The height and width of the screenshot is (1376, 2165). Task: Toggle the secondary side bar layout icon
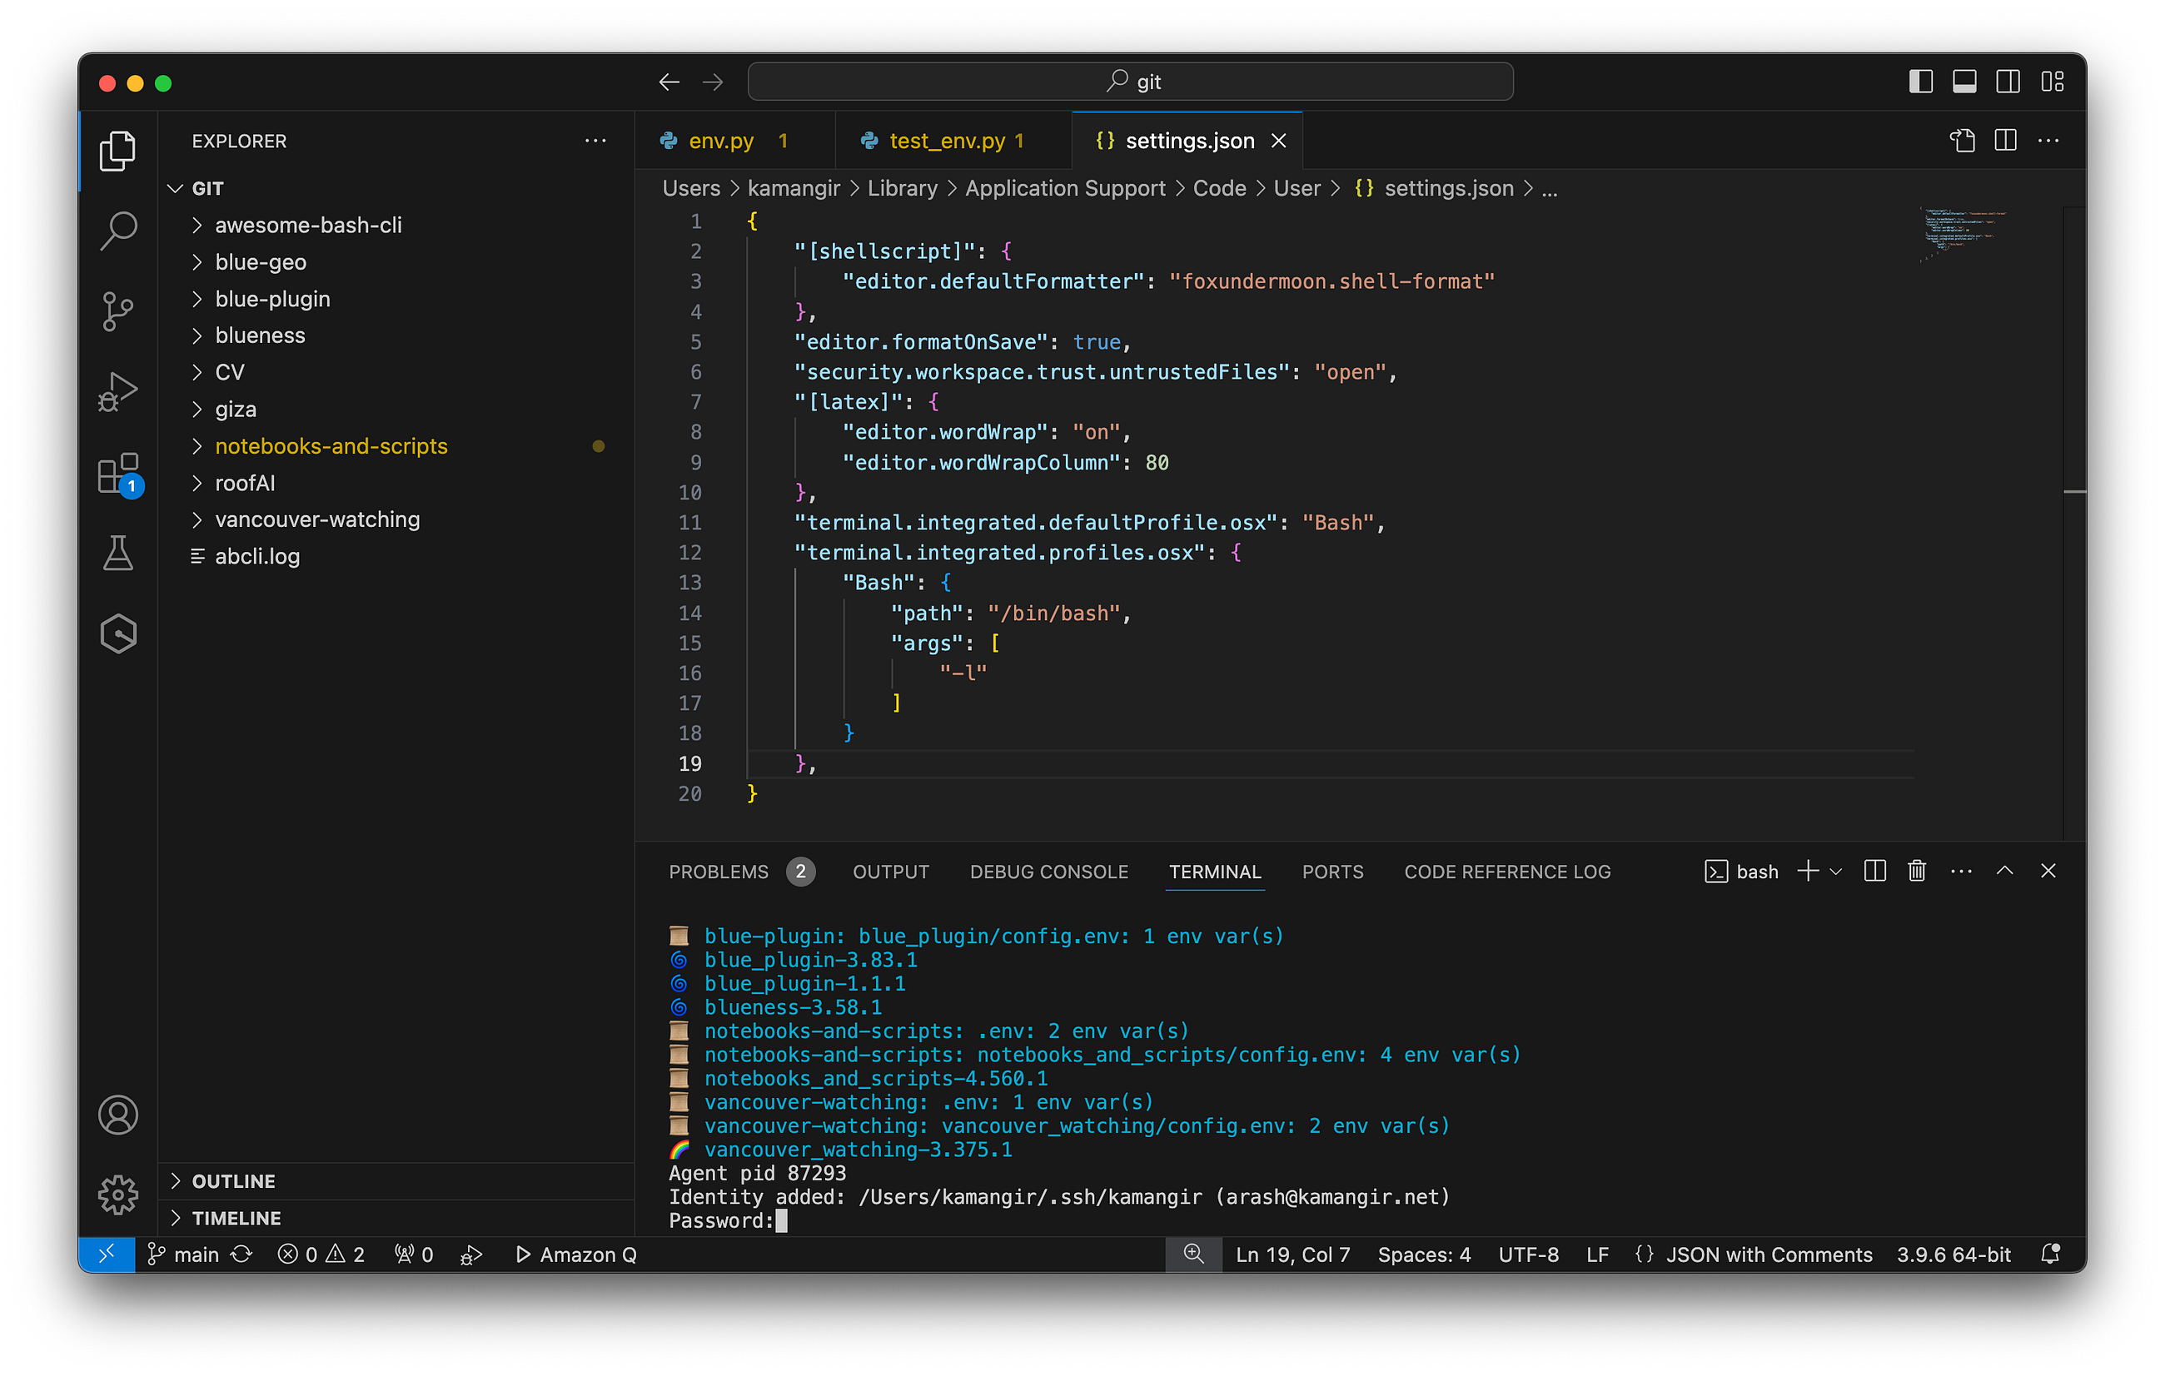tap(2008, 82)
